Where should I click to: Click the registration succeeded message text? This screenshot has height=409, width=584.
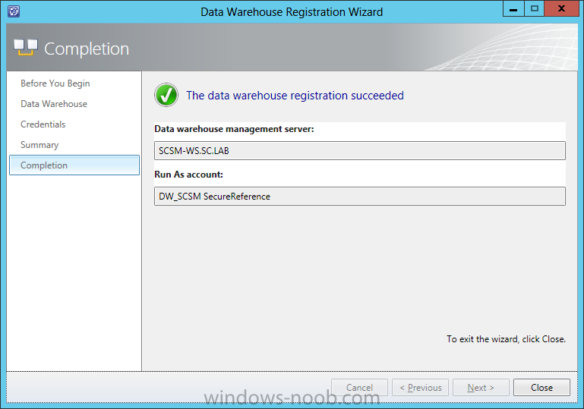tap(295, 96)
